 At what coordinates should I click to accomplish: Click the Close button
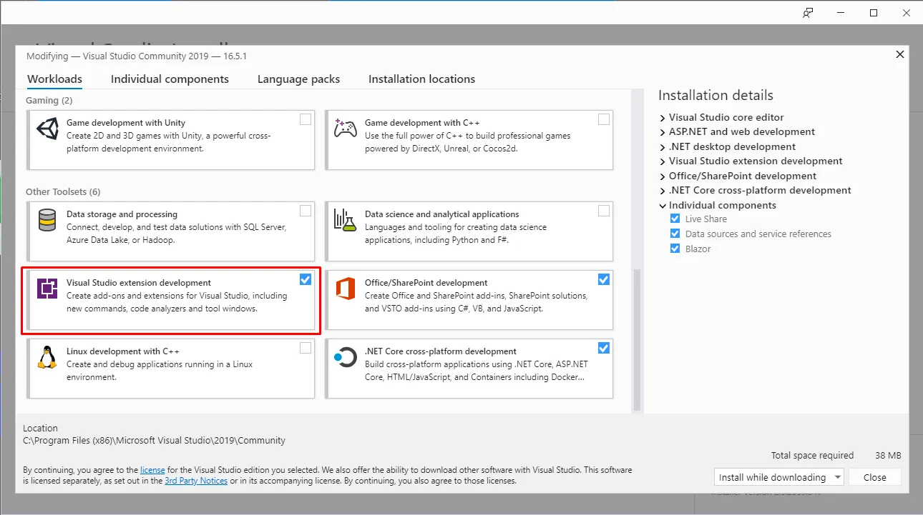point(874,476)
